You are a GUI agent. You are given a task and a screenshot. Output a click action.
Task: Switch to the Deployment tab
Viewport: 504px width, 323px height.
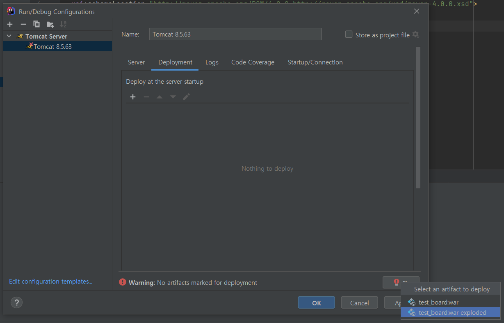tap(175, 62)
